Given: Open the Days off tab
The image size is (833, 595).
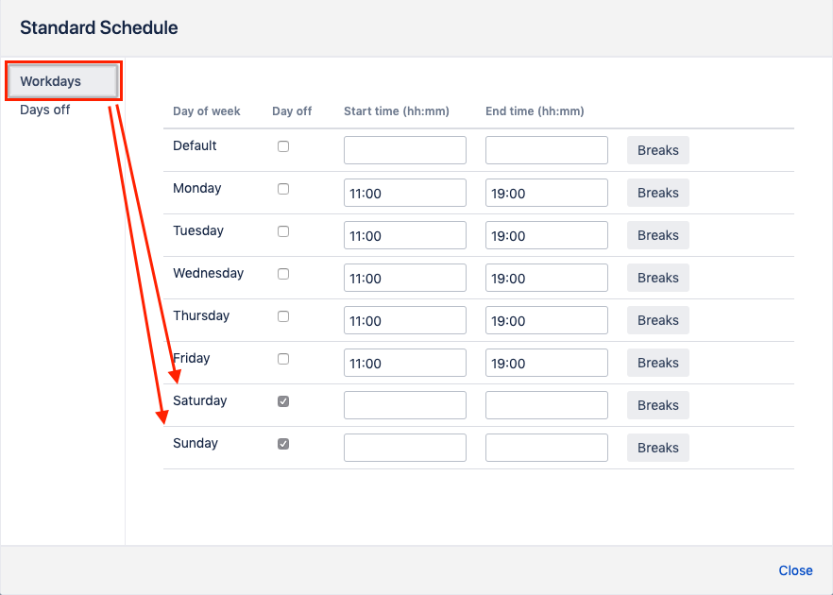Looking at the screenshot, I should click(45, 110).
